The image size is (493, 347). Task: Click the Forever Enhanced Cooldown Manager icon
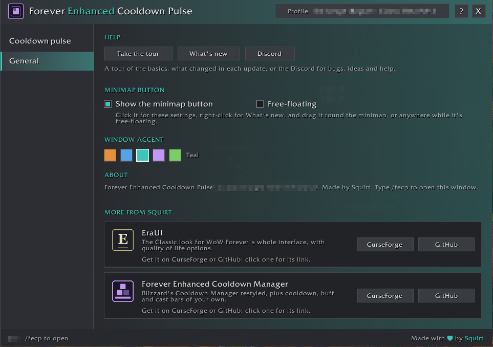click(123, 291)
